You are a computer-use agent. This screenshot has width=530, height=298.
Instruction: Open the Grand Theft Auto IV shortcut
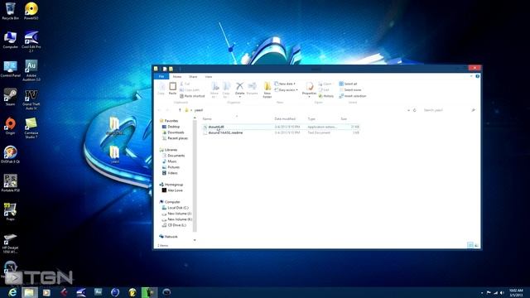[31, 99]
